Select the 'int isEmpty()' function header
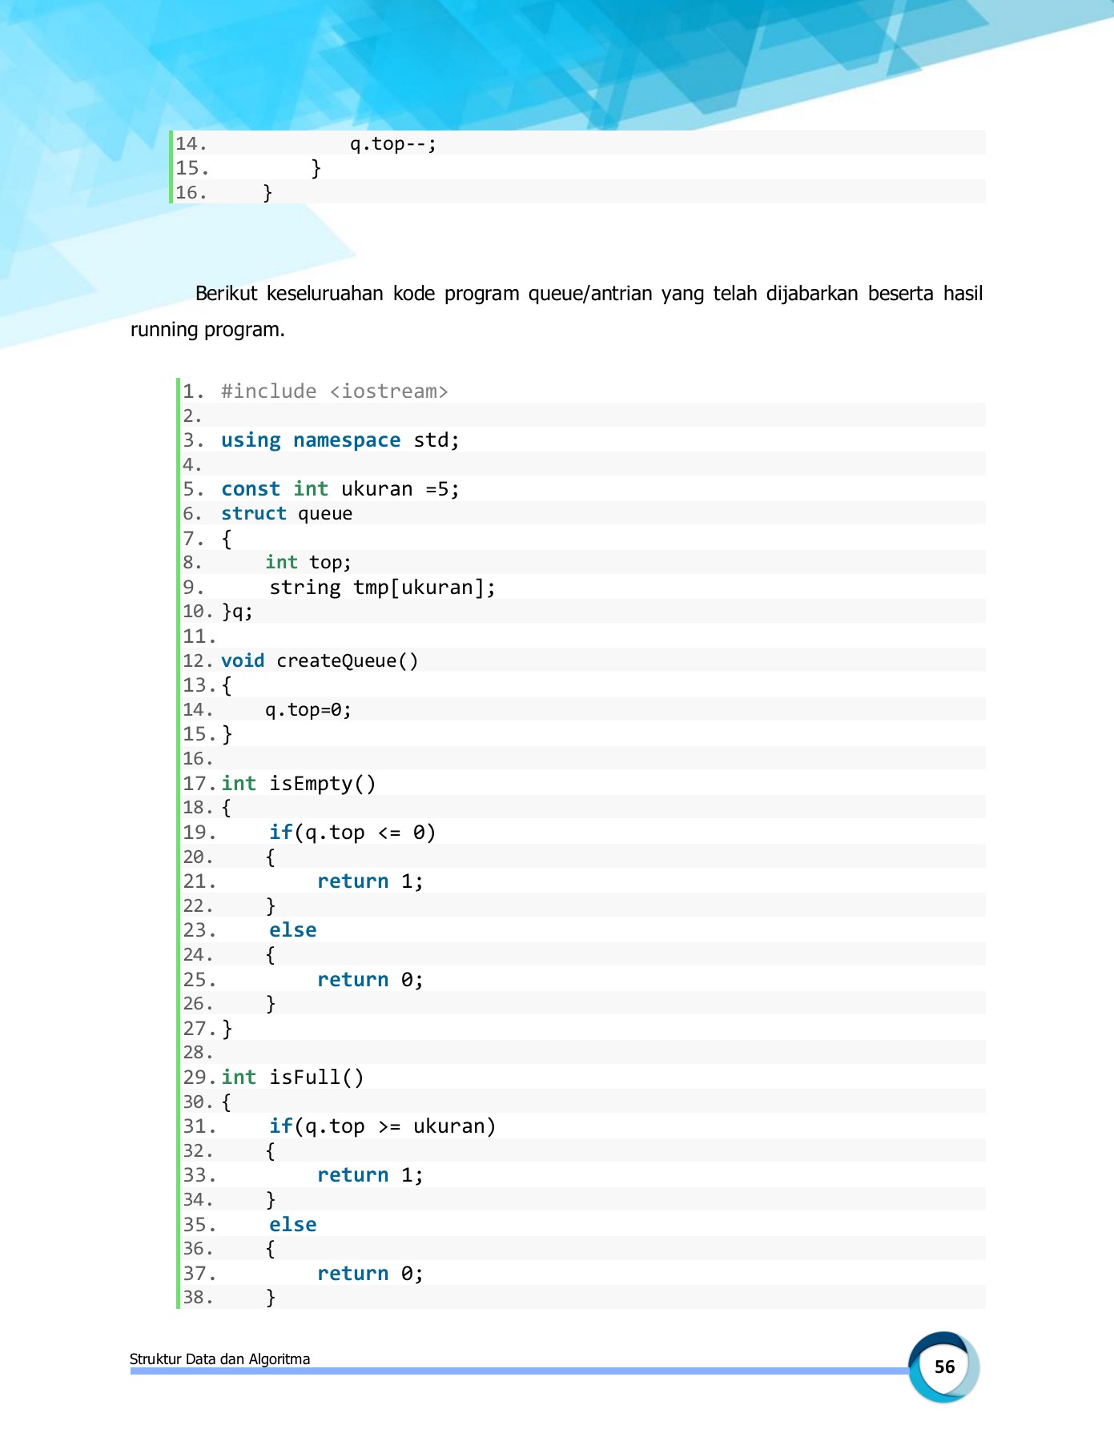 tap(298, 784)
